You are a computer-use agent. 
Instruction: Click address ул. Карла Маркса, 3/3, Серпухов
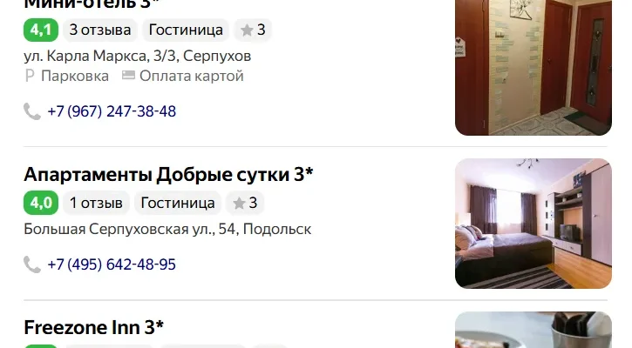138,56
